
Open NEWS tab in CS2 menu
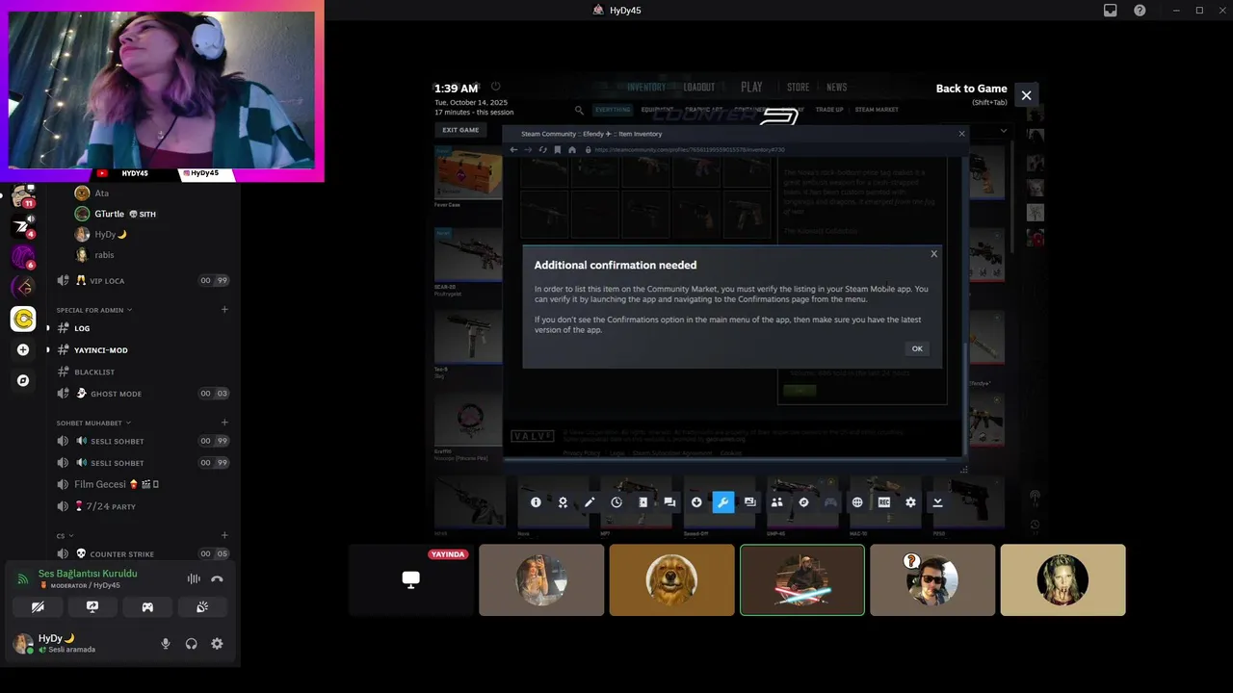836,88
